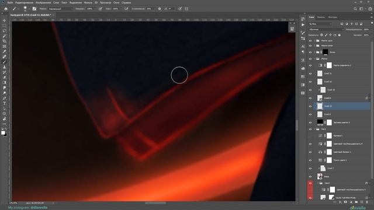Image resolution: width=374 pixels, height=210 pixels.
Task: Hide the Цветовой баланс 1 layer
Action: (310, 152)
